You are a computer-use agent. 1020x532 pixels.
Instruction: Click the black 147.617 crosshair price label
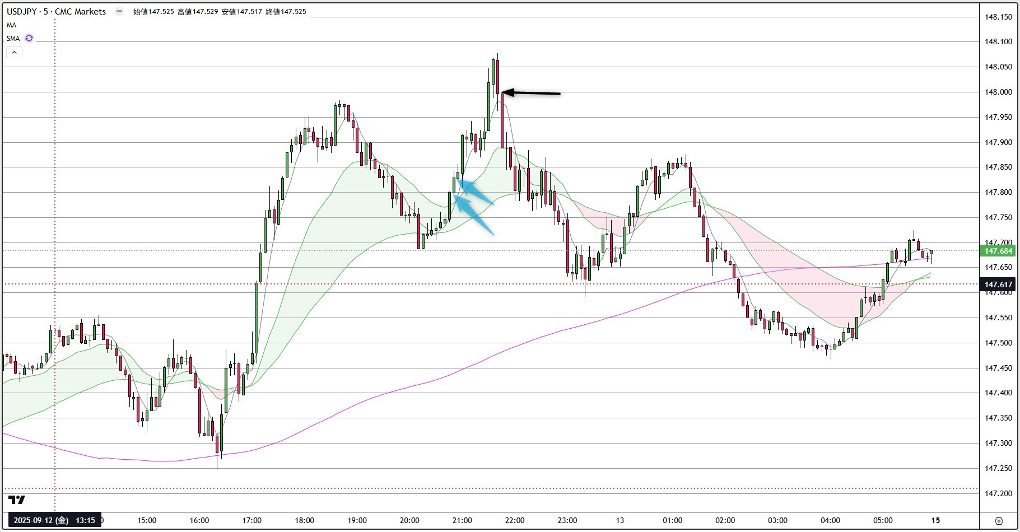(x=998, y=284)
